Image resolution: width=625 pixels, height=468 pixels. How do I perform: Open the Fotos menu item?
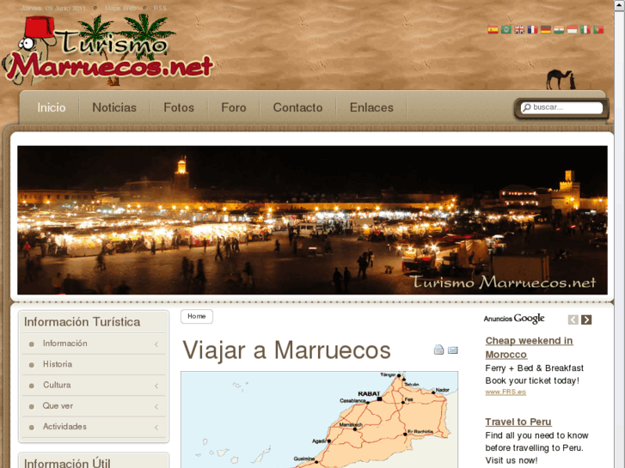pyautogui.click(x=179, y=107)
